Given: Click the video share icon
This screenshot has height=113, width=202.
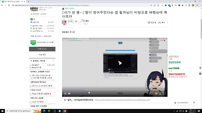Looking at the screenshot, I should click(160, 94).
